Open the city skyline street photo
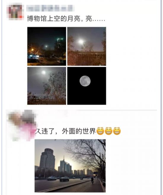The height and width of the screenshot is (195, 163). (70, 166)
